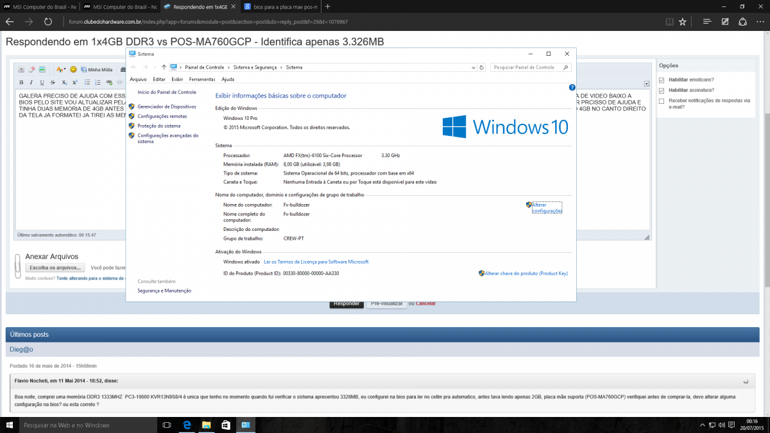
Task: Click Underline in the forum post editor
Action: point(42,82)
